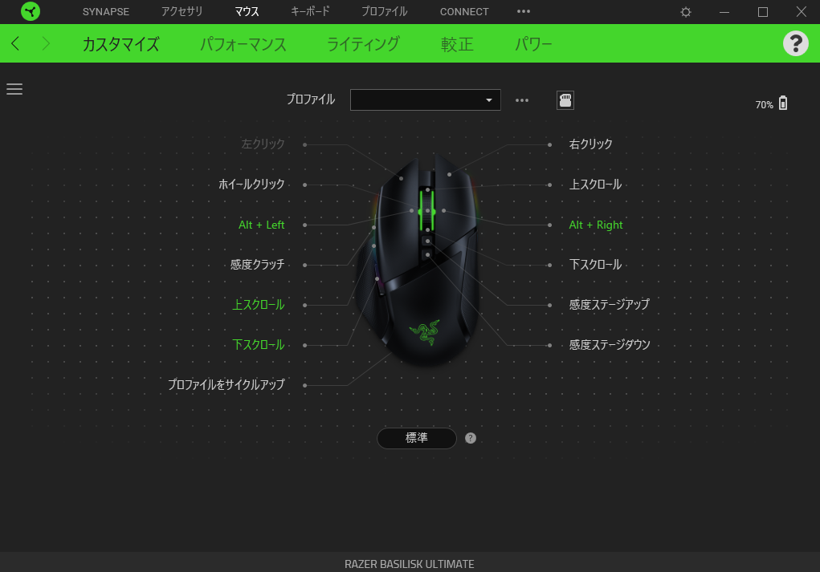Click the Razer logo icon

coord(31,11)
